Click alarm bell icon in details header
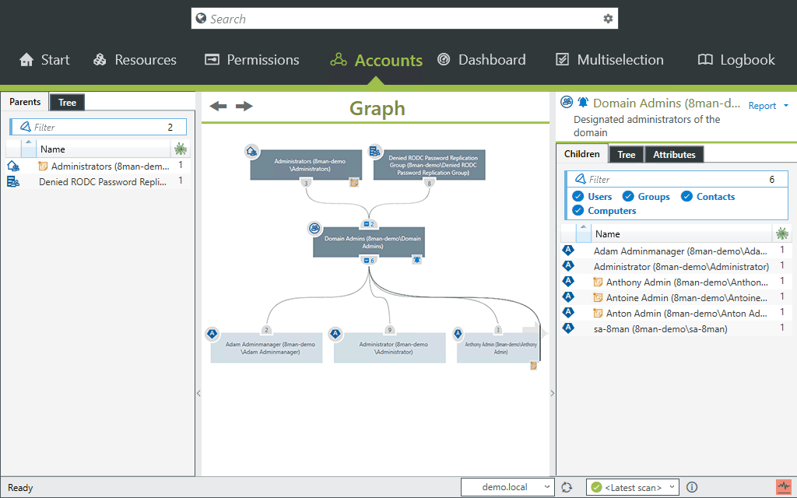This screenshot has width=797, height=498. click(x=583, y=102)
